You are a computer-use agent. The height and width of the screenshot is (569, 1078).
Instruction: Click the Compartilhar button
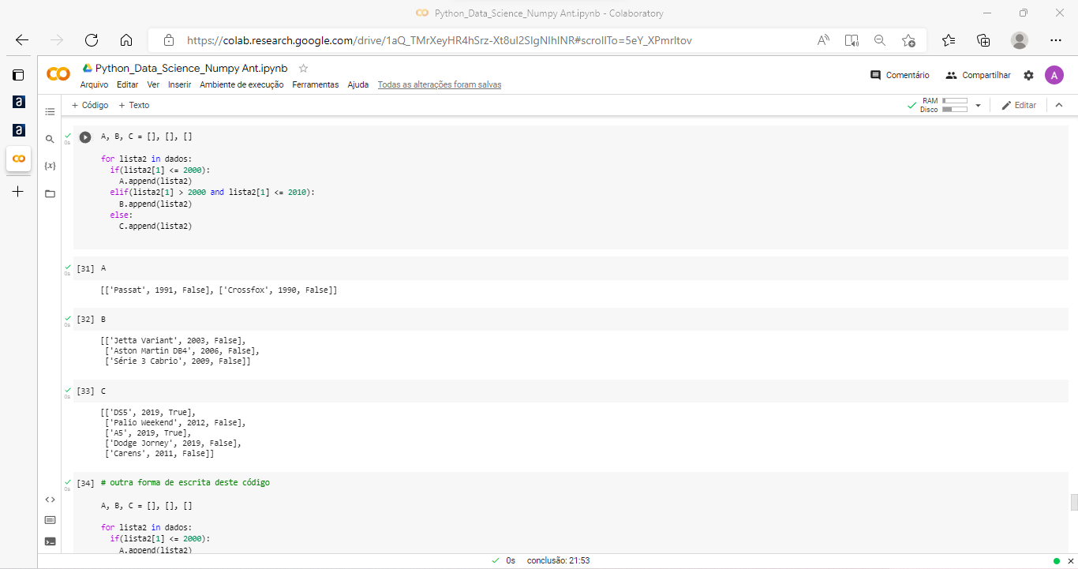click(978, 75)
